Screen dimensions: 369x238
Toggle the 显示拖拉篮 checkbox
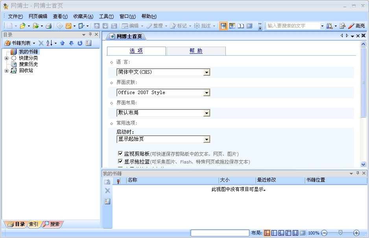click(x=120, y=161)
